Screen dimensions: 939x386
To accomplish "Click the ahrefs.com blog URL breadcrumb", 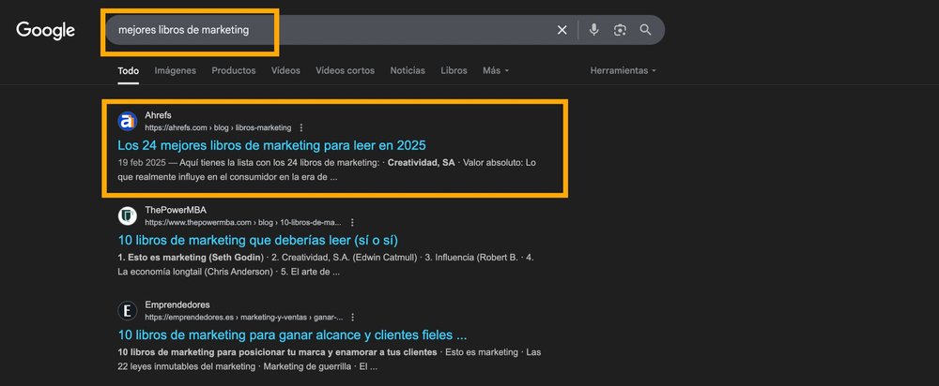I will pyautogui.click(x=218, y=127).
